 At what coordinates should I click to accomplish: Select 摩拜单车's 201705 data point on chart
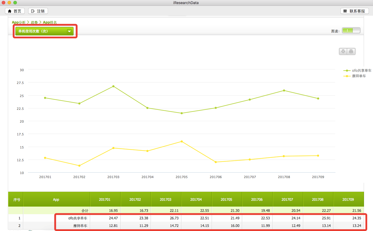pyautogui.click(x=182, y=142)
